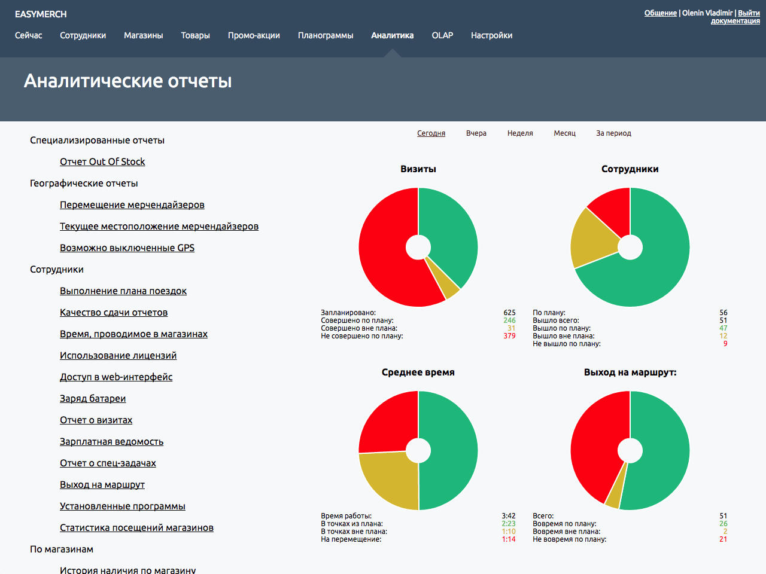Image resolution: width=766 pixels, height=574 pixels.
Task: Select the Сегодня period filter
Action: [x=431, y=133]
